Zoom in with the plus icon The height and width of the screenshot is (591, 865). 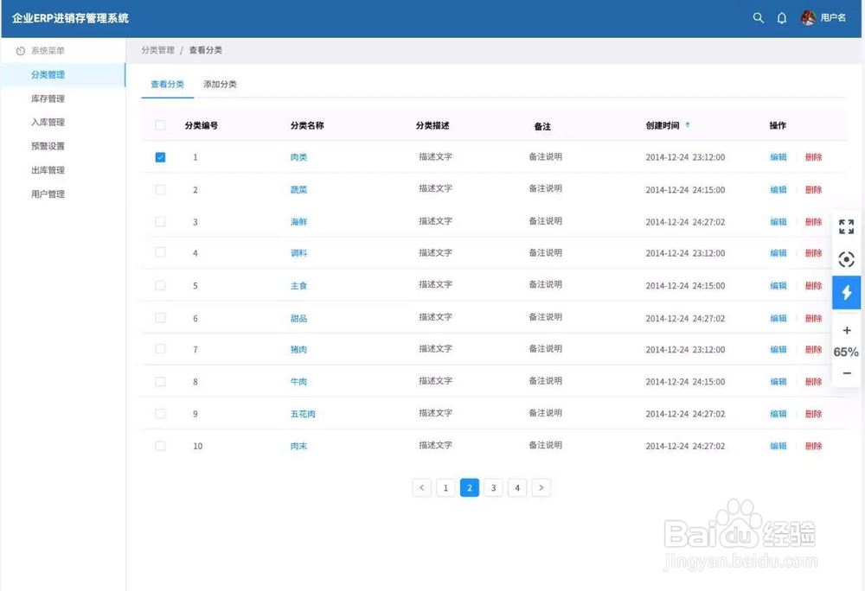point(847,330)
